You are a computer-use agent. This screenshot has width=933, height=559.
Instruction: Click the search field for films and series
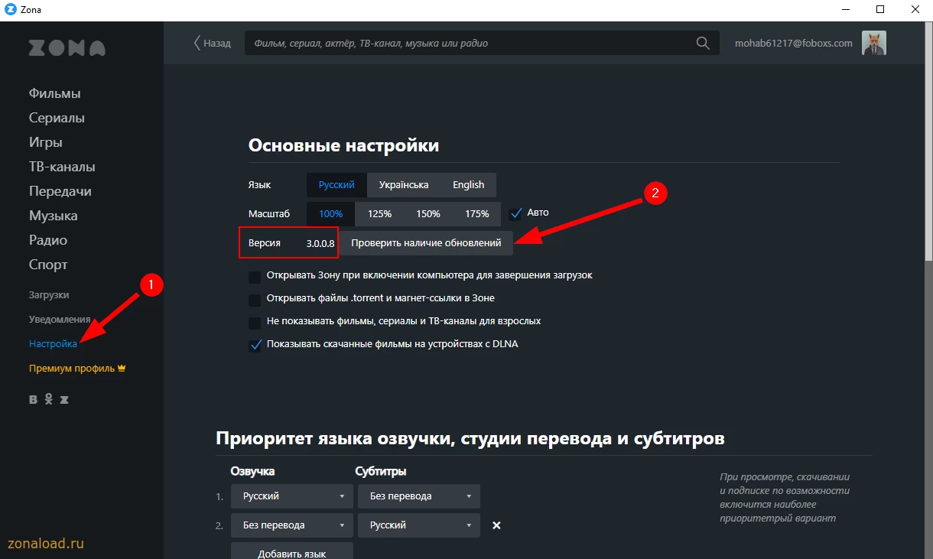tap(482, 43)
